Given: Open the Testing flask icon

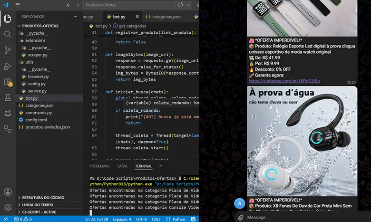Looking at the screenshot, I should click(8, 97).
